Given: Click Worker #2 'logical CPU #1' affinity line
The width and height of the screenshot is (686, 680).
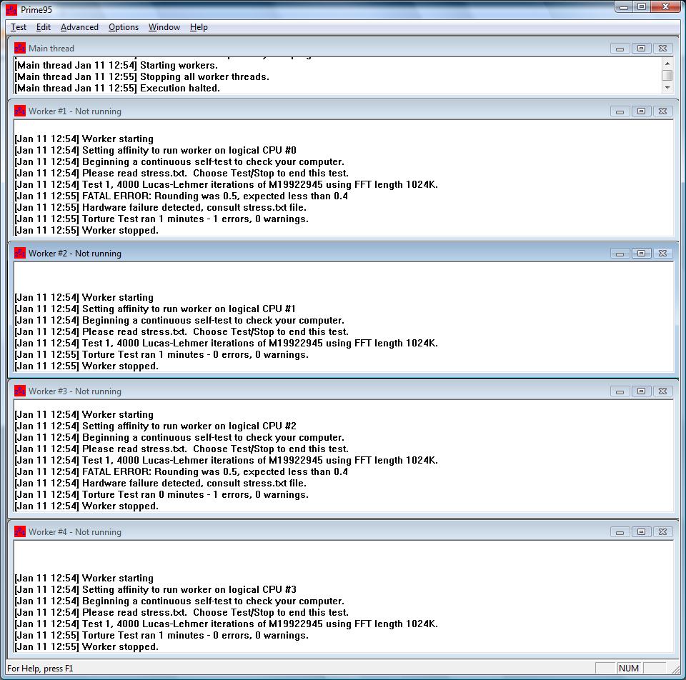Looking at the screenshot, I should click(x=155, y=309).
